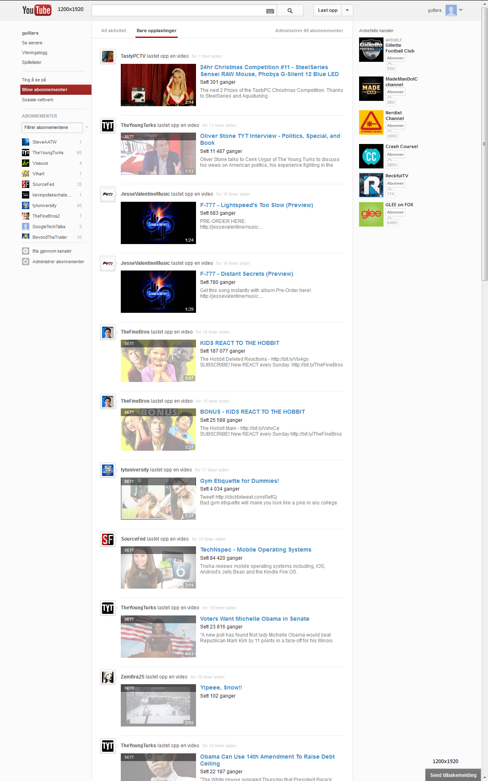
Task: Open the gullars user avatar icon
Action: [451, 10]
